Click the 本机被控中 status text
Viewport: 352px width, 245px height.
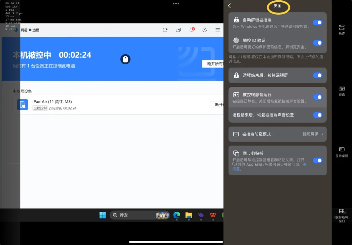[32, 55]
